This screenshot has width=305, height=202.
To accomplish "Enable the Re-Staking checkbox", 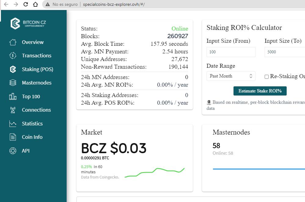I will click(x=266, y=77).
